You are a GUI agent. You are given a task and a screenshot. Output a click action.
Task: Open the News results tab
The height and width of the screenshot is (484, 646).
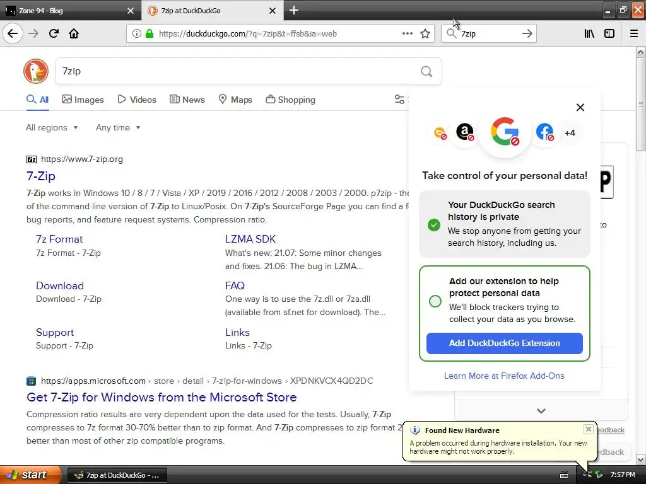[187, 100]
